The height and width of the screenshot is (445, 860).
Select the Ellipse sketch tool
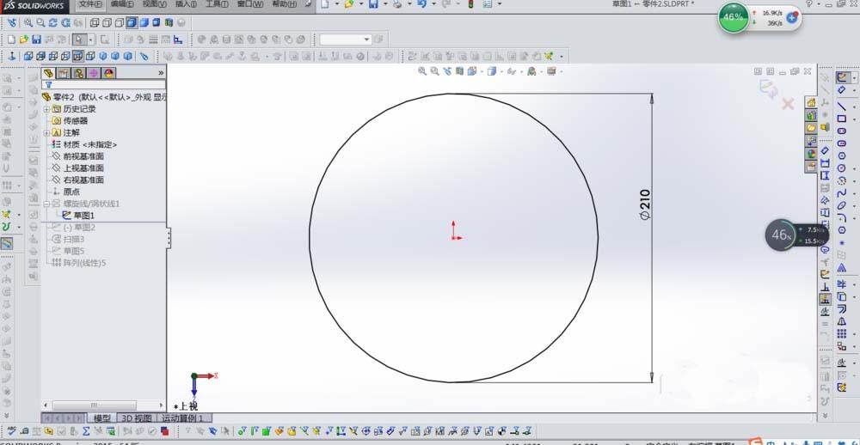click(842, 205)
